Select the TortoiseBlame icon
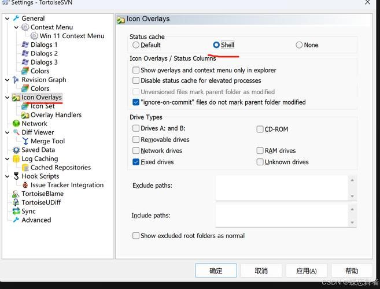Viewport: 380px width, 289px height. 16,194
